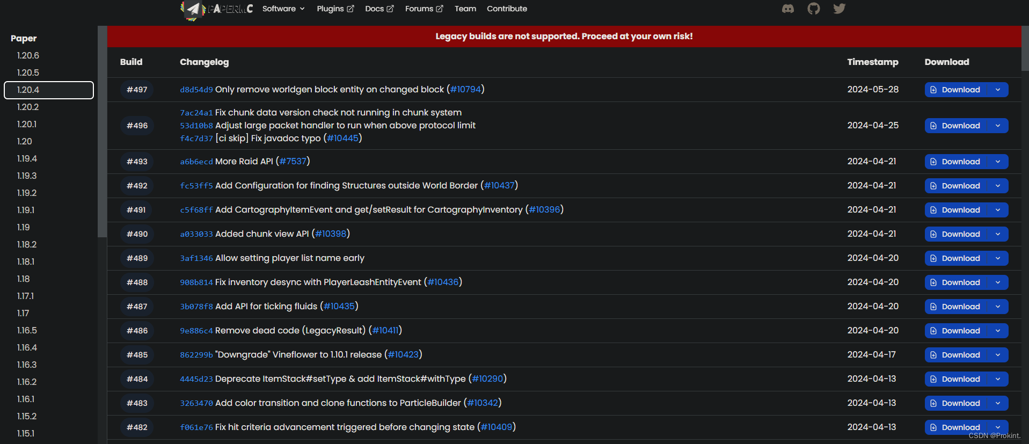Expand download options for build #488
This screenshot has height=444, width=1029.
tap(998, 282)
